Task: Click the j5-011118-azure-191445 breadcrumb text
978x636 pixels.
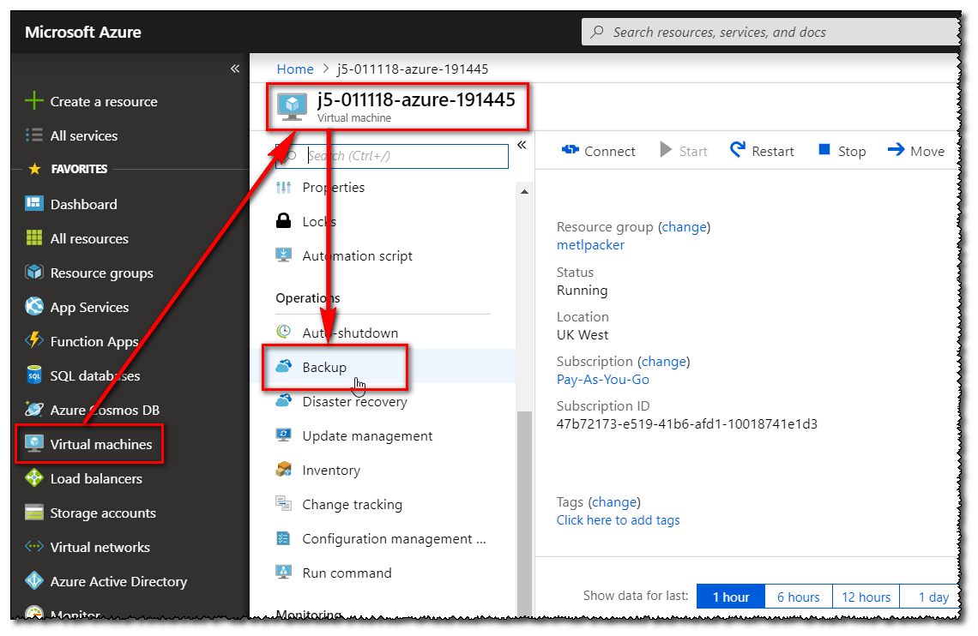Action: tap(413, 69)
